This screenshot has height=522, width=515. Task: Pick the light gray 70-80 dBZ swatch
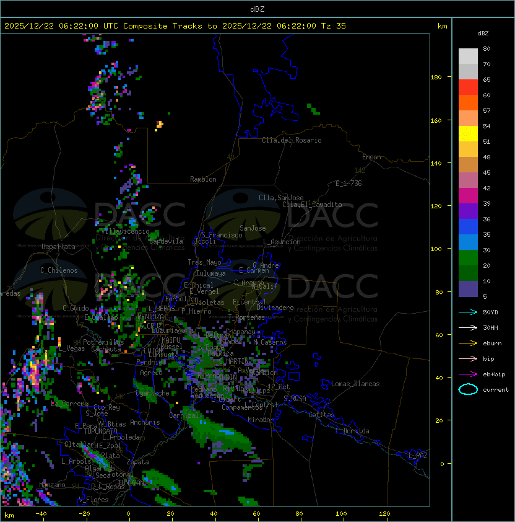(x=468, y=56)
